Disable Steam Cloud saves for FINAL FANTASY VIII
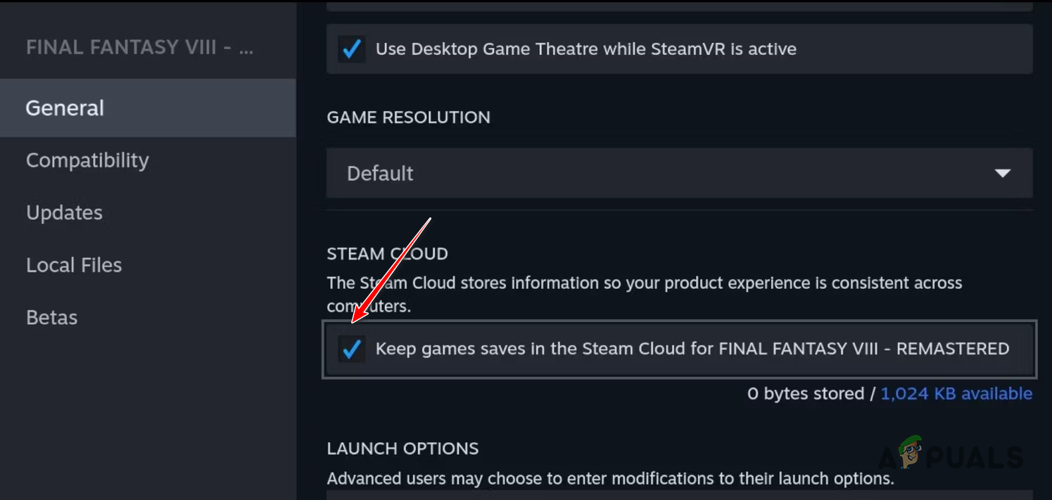This screenshot has height=500, width=1052. coord(352,349)
